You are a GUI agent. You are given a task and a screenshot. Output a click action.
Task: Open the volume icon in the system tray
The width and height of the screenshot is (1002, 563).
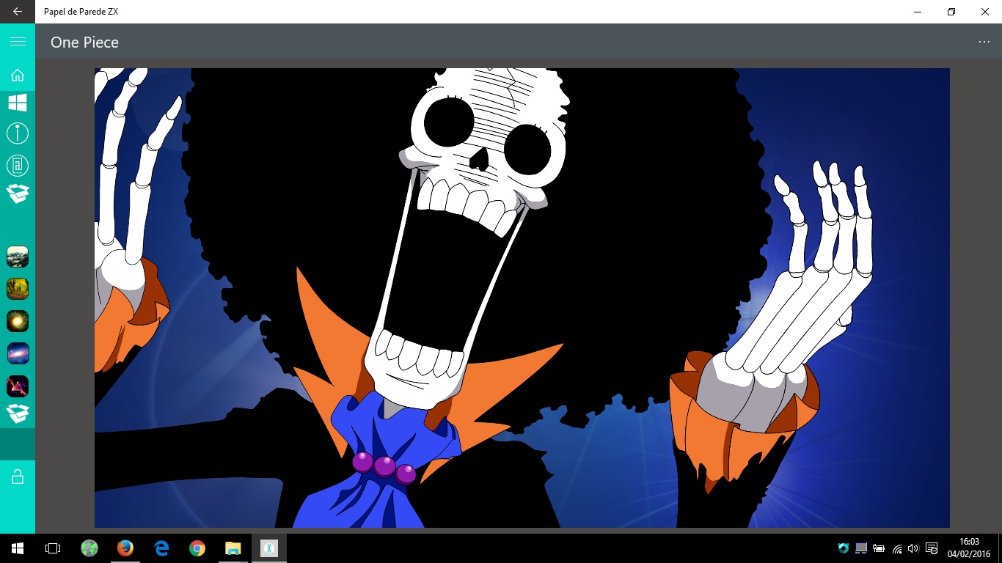click(x=912, y=548)
